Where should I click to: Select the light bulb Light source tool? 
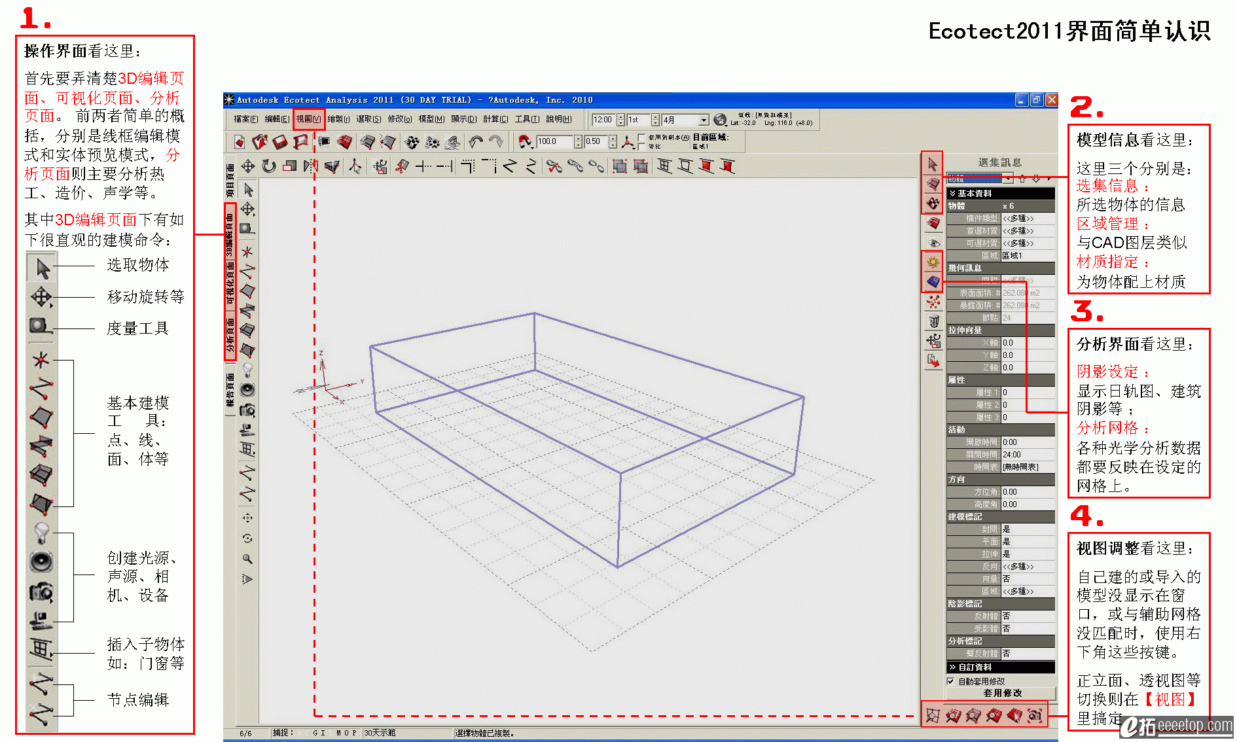point(247,370)
